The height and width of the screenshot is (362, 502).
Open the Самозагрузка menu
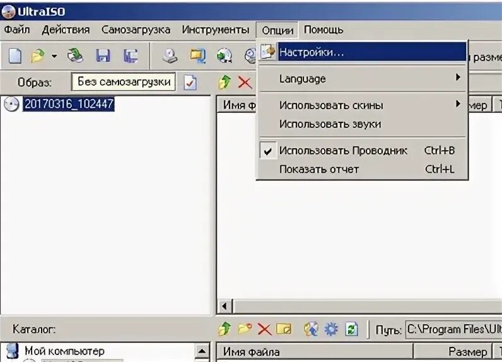pyautogui.click(x=136, y=30)
